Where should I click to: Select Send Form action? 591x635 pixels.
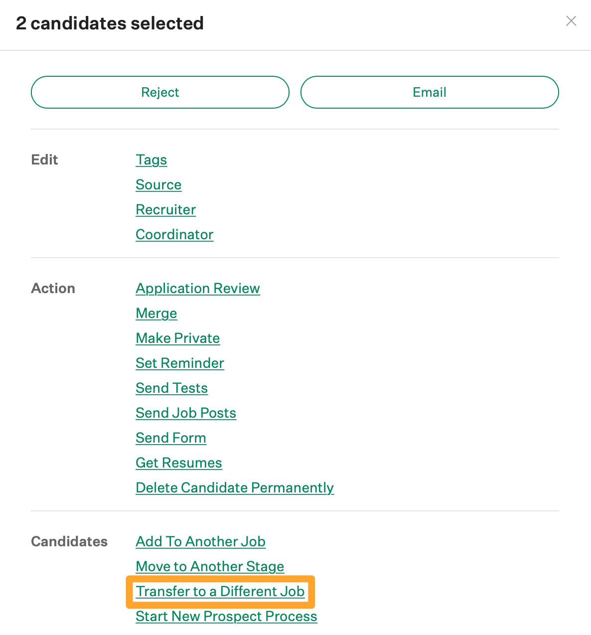pyautogui.click(x=171, y=438)
